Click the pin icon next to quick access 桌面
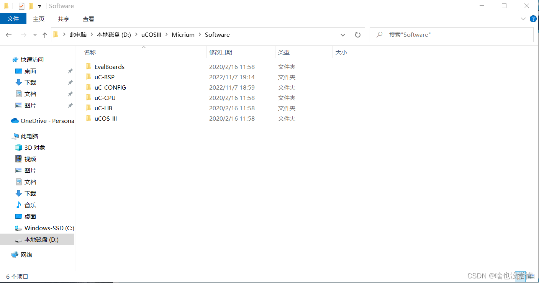Screen dimensions: 539x283 coord(70,71)
